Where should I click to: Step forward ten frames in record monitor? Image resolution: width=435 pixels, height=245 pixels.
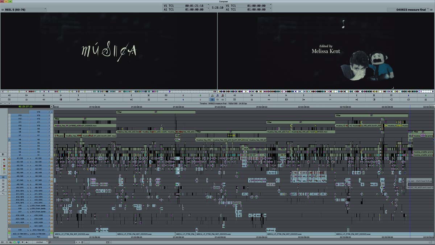pos(252,95)
